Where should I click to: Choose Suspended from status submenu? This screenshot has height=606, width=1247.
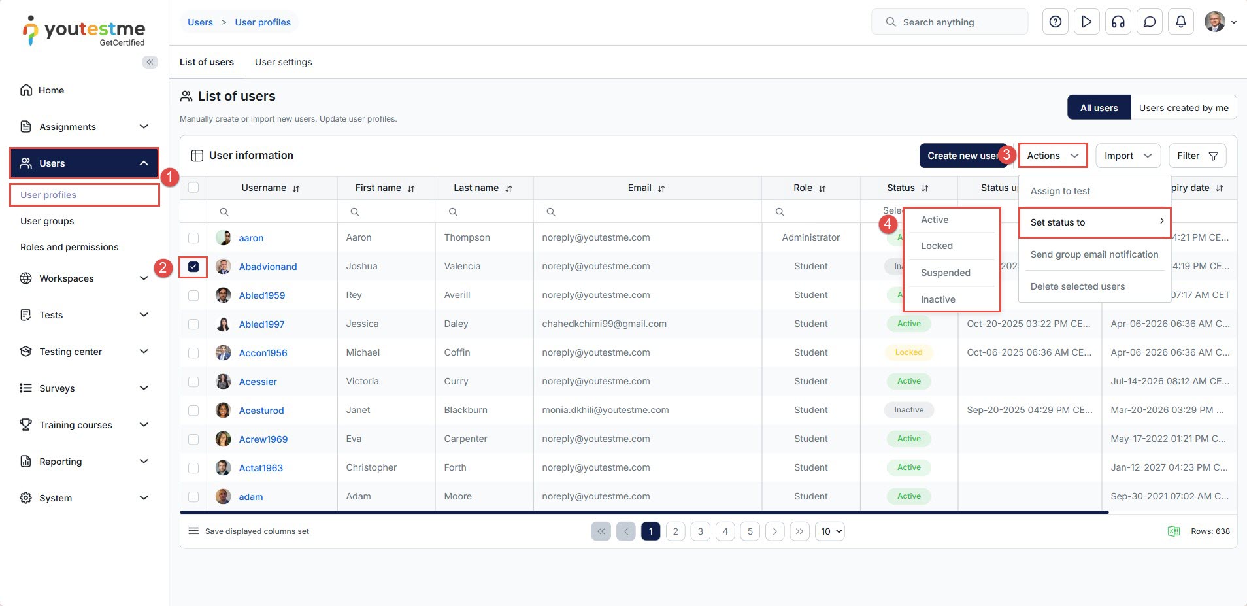tap(945, 273)
